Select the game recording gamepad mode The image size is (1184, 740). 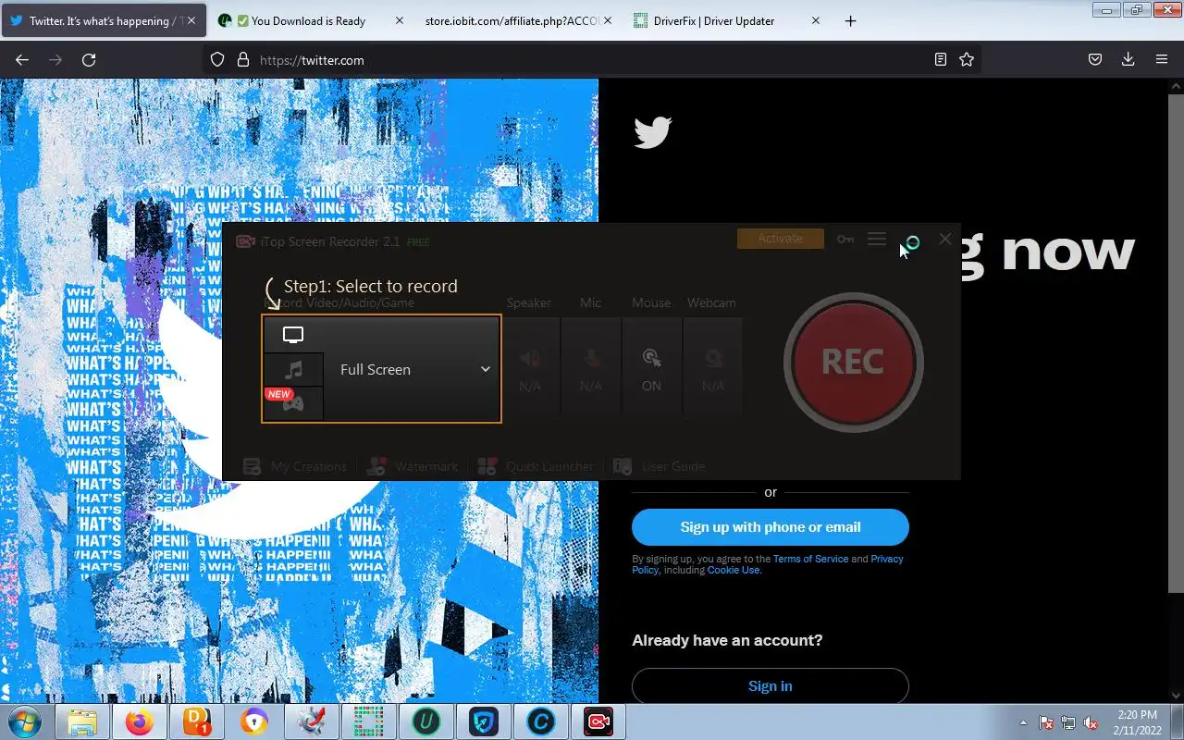tap(293, 404)
